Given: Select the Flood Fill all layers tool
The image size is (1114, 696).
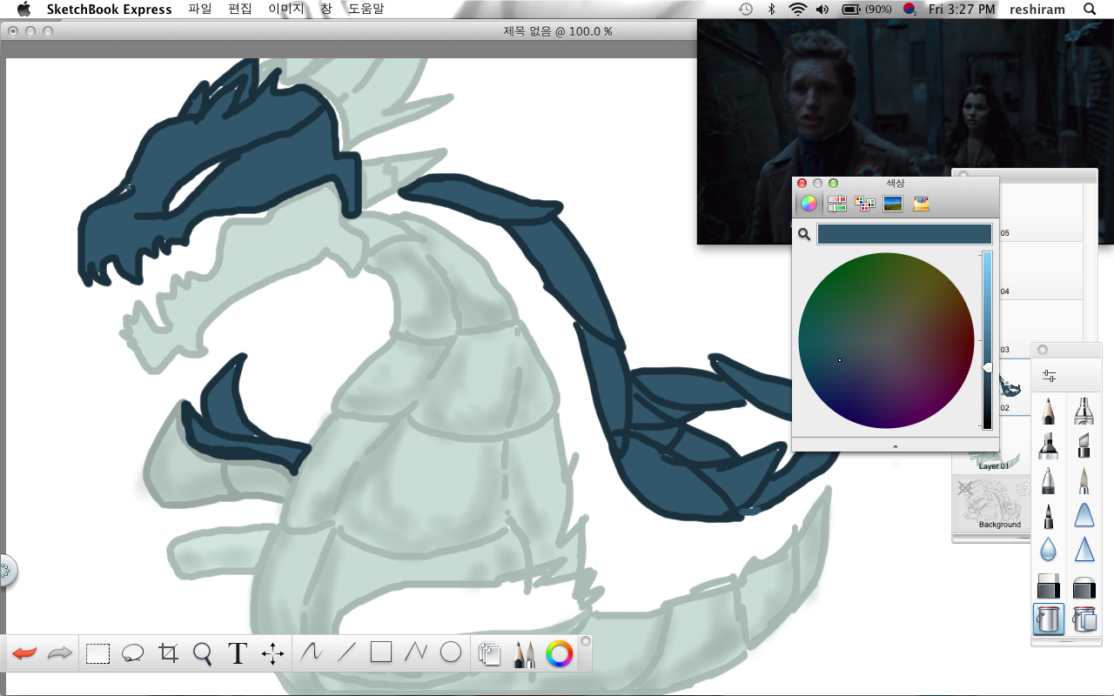Looking at the screenshot, I should [1084, 619].
